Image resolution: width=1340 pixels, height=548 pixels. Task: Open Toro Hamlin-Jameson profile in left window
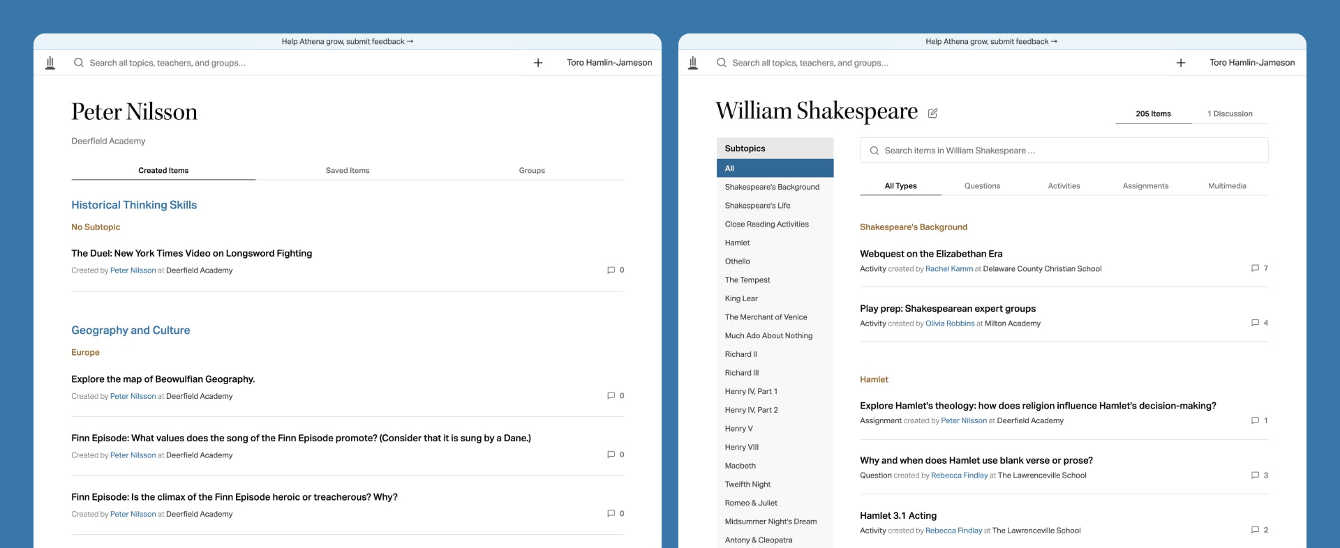click(x=609, y=63)
